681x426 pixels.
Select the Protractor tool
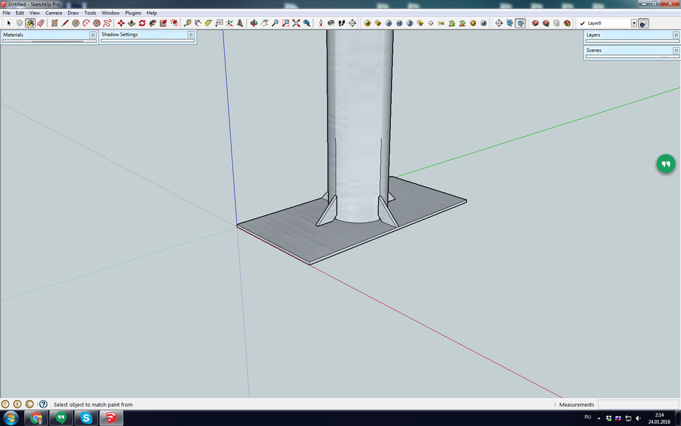(x=208, y=23)
